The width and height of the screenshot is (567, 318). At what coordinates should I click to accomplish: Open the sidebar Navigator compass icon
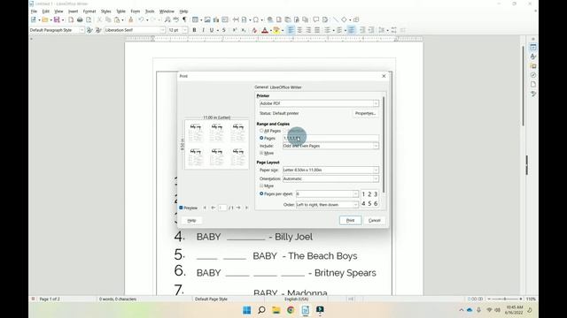pos(533,75)
